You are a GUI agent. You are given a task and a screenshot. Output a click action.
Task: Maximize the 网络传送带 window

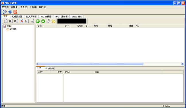(179, 3)
